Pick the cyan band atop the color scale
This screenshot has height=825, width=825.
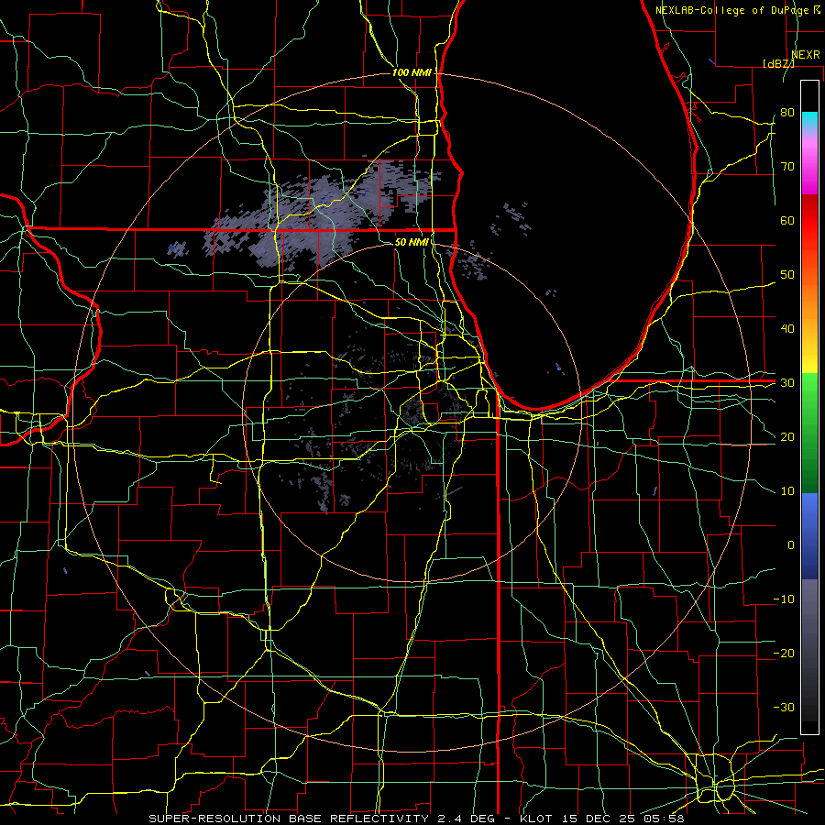point(809,122)
